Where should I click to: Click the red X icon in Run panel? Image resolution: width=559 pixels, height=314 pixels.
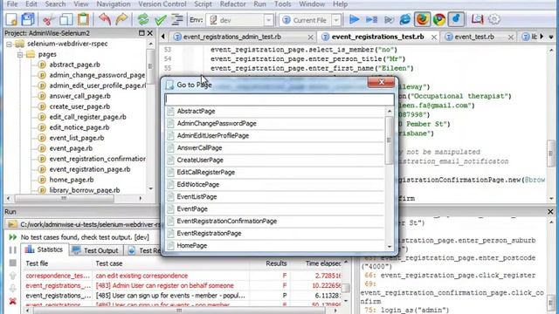click(x=13, y=301)
